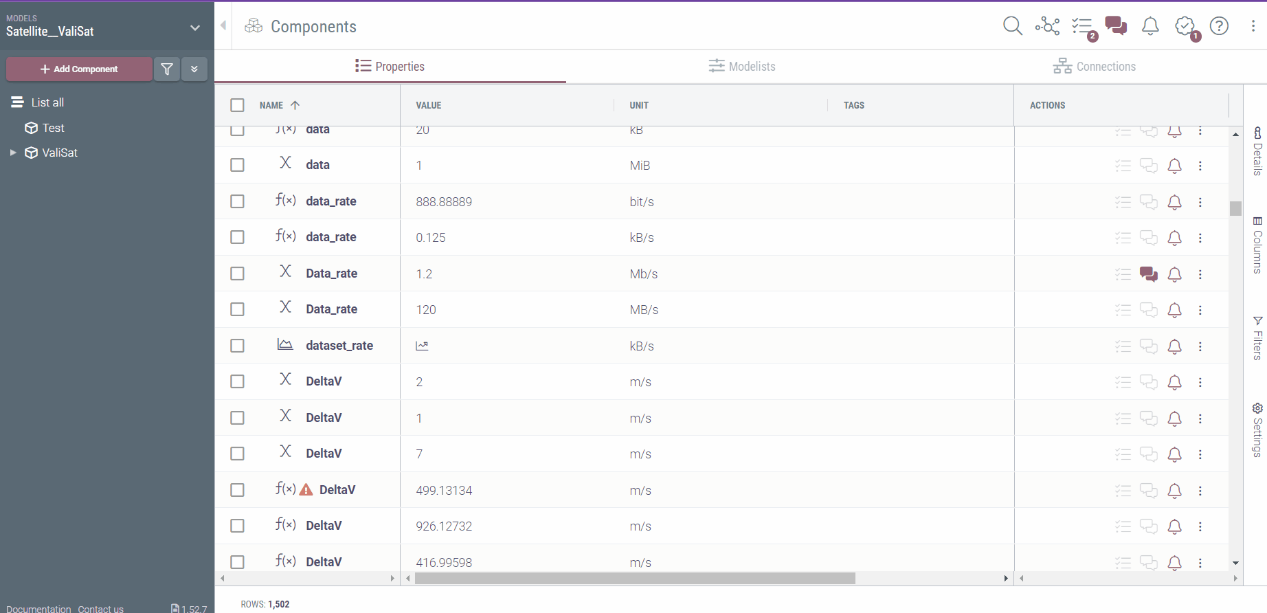Click the bell for DeltaV 7 m/s row
The image size is (1267, 613).
click(1175, 454)
